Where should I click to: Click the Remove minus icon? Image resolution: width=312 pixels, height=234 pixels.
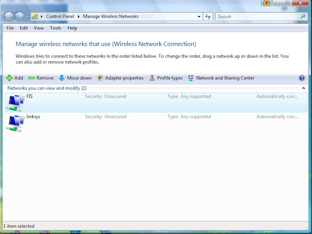32,78
